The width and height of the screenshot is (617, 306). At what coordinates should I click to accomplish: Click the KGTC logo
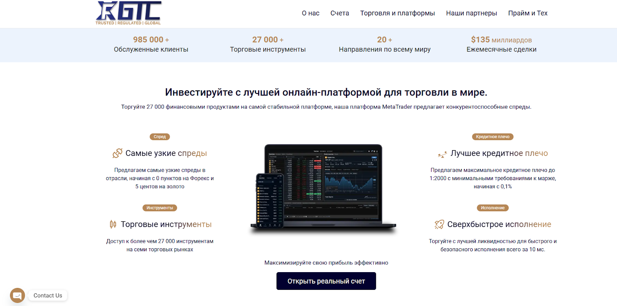pos(128,13)
